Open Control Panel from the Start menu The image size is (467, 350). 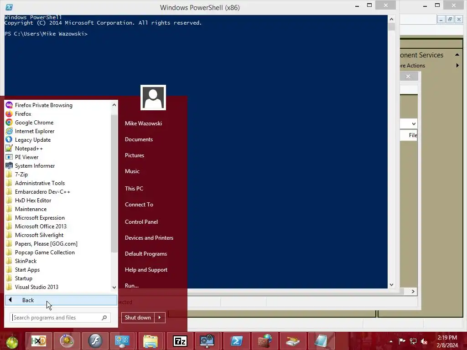(141, 222)
